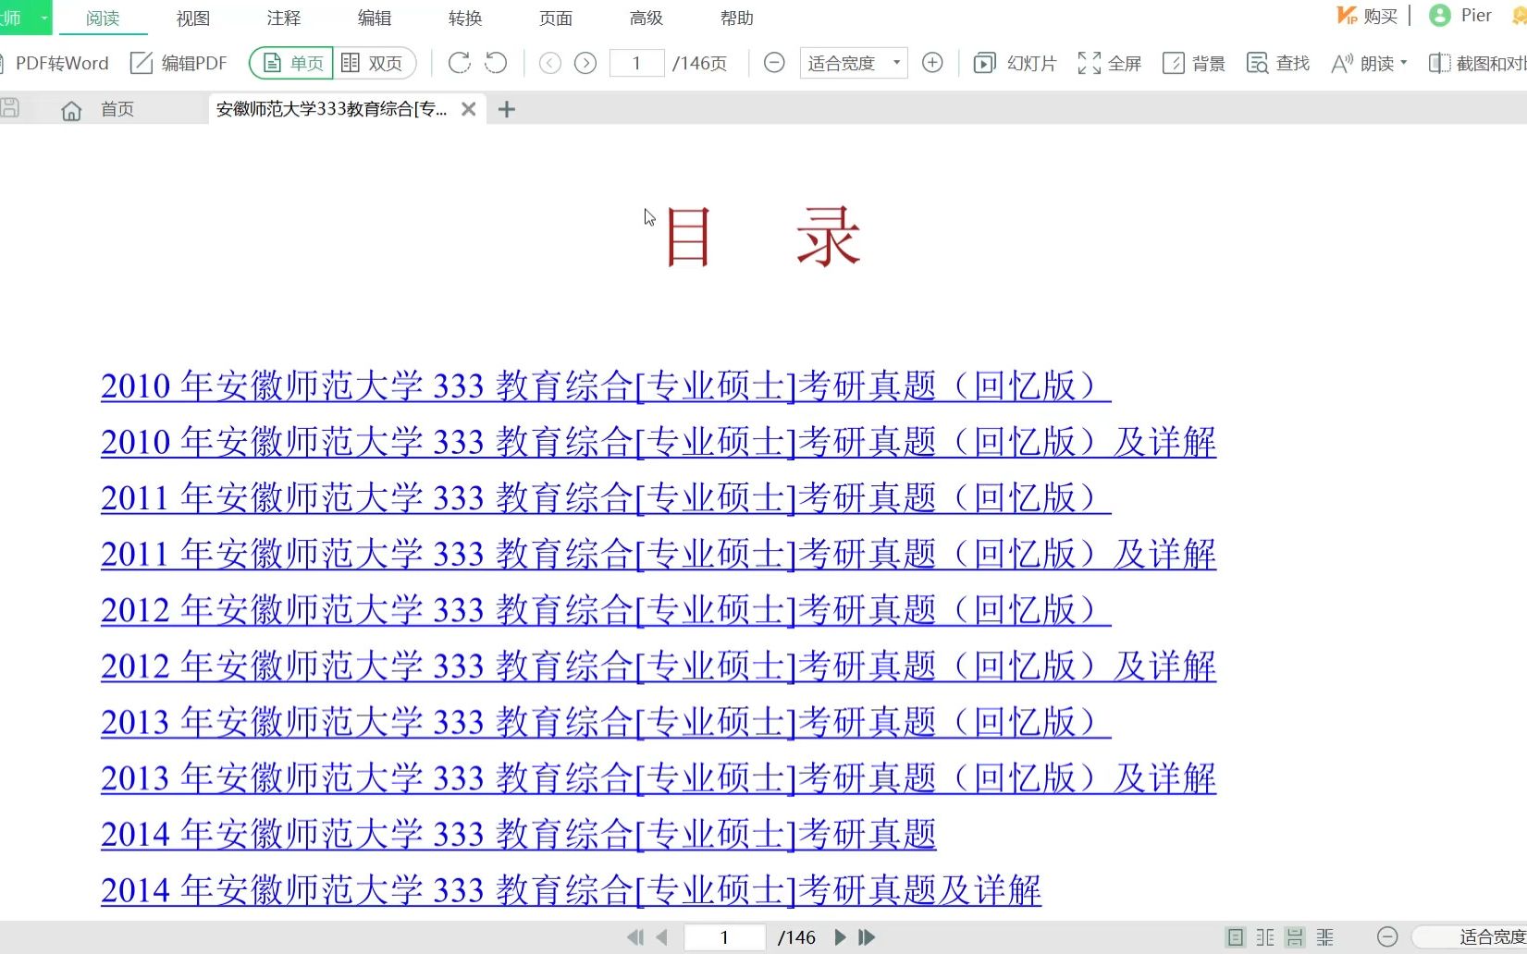Open the 背景 background option

pos(1194,63)
